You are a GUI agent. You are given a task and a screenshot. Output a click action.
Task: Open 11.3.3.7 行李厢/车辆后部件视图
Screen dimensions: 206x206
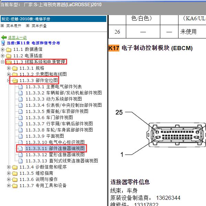point(59,124)
